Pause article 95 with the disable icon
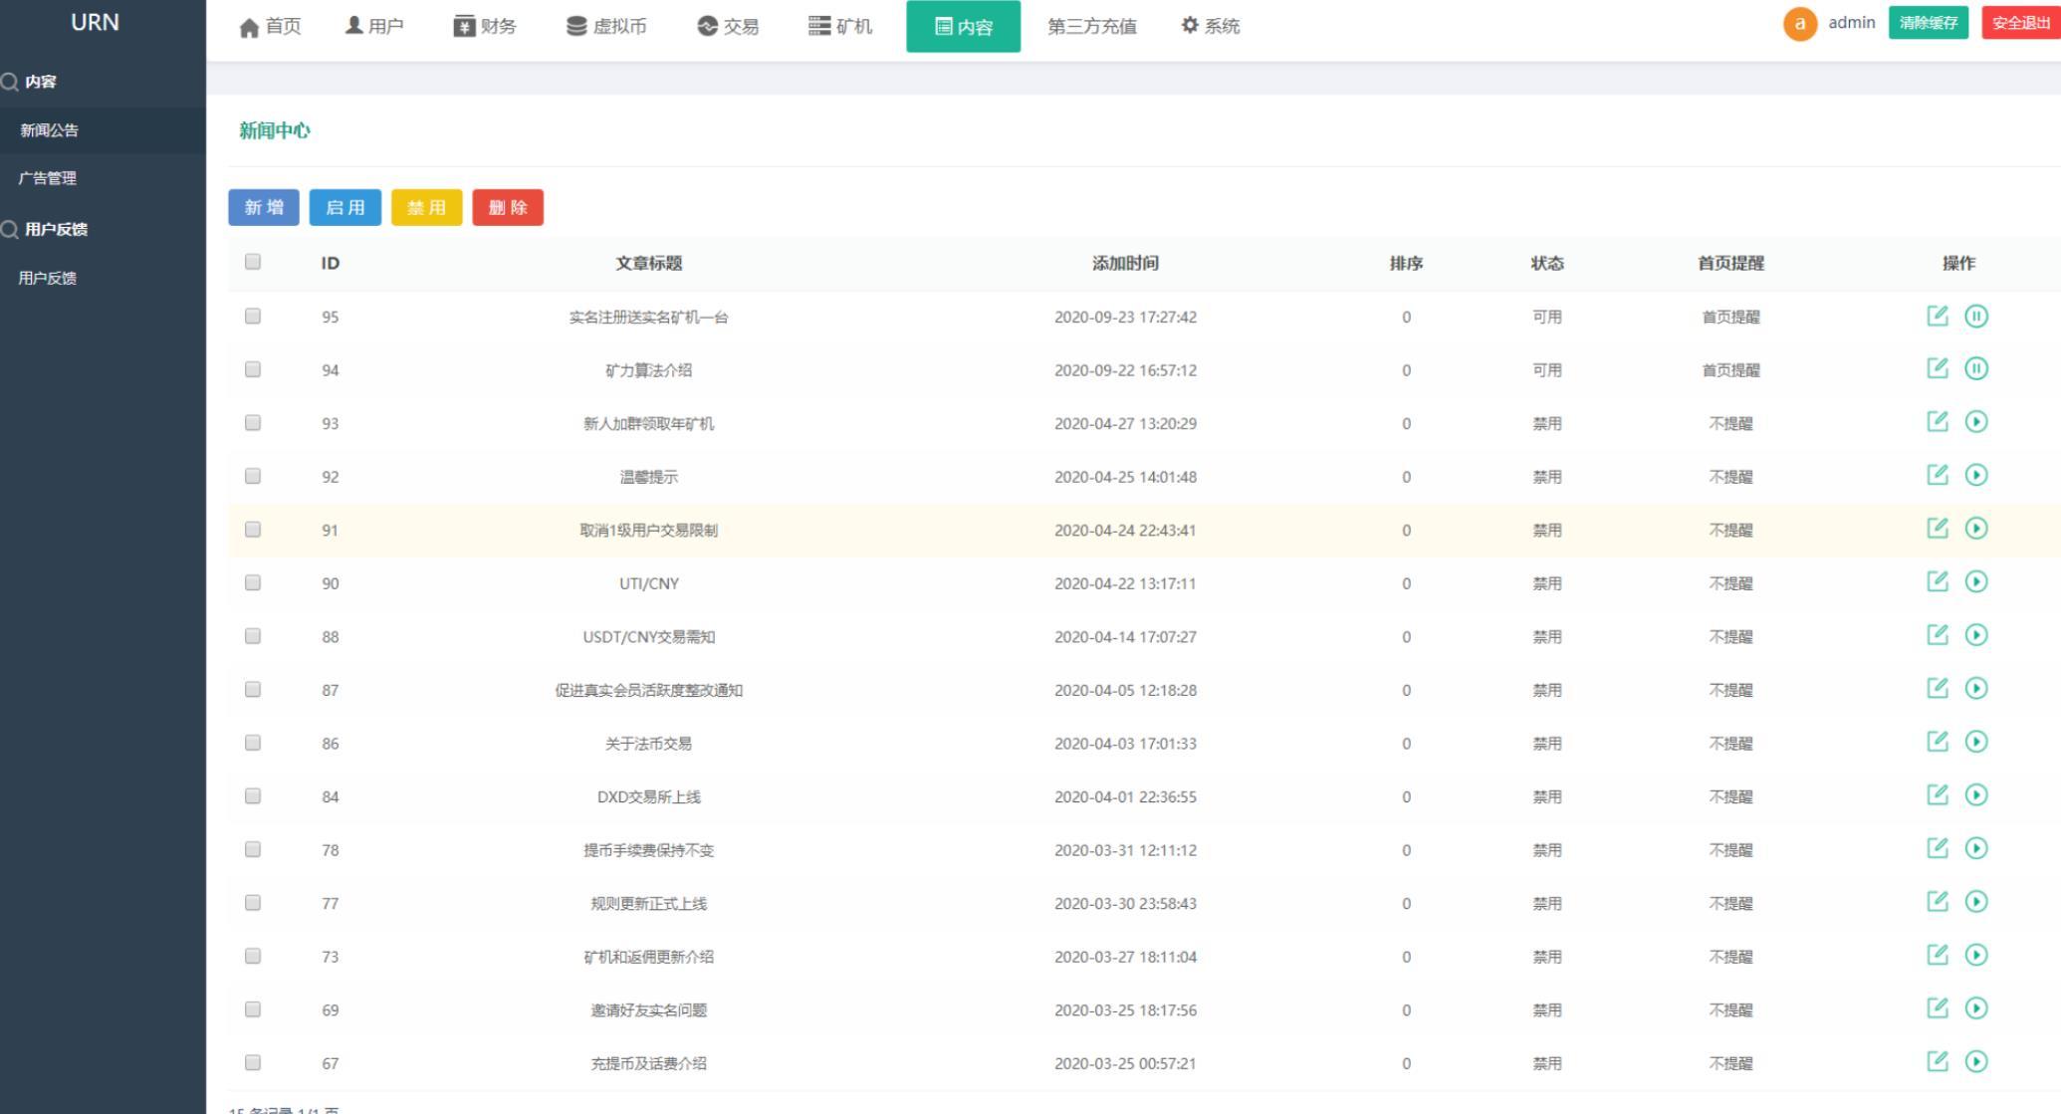This screenshot has height=1114, width=2061. pyautogui.click(x=1976, y=316)
